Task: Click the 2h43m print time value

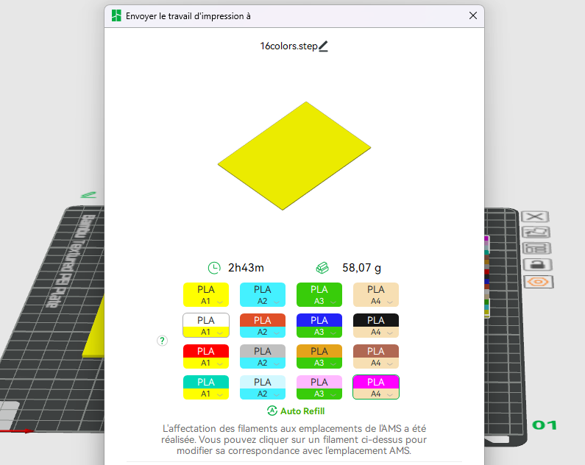Action: [x=246, y=268]
